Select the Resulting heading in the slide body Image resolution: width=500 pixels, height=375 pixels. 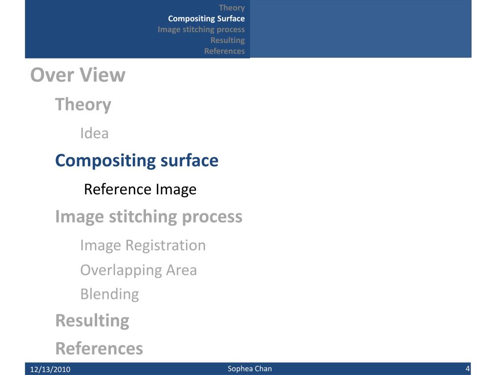pyautogui.click(x=92, y=320)
